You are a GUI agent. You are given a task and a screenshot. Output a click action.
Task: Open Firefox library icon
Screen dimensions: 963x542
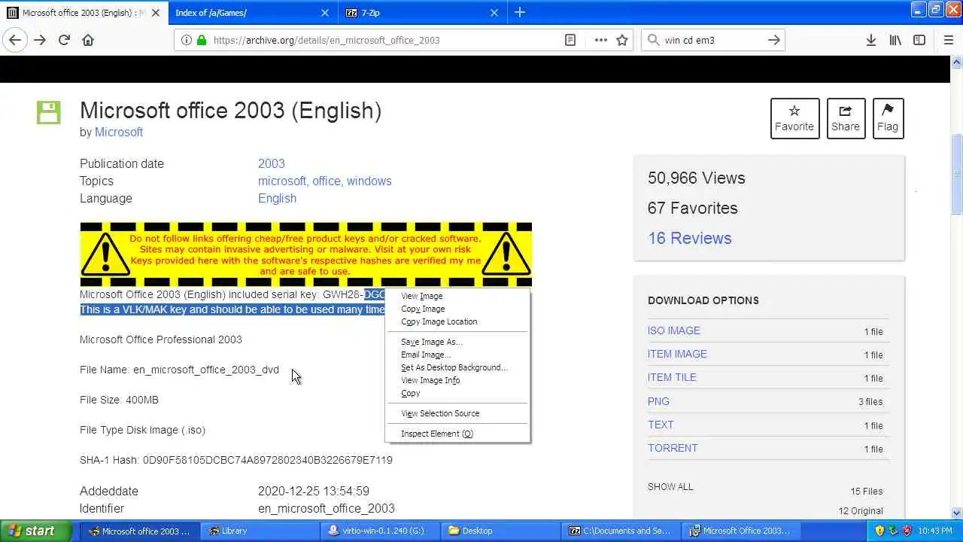(x=895, y=40)
